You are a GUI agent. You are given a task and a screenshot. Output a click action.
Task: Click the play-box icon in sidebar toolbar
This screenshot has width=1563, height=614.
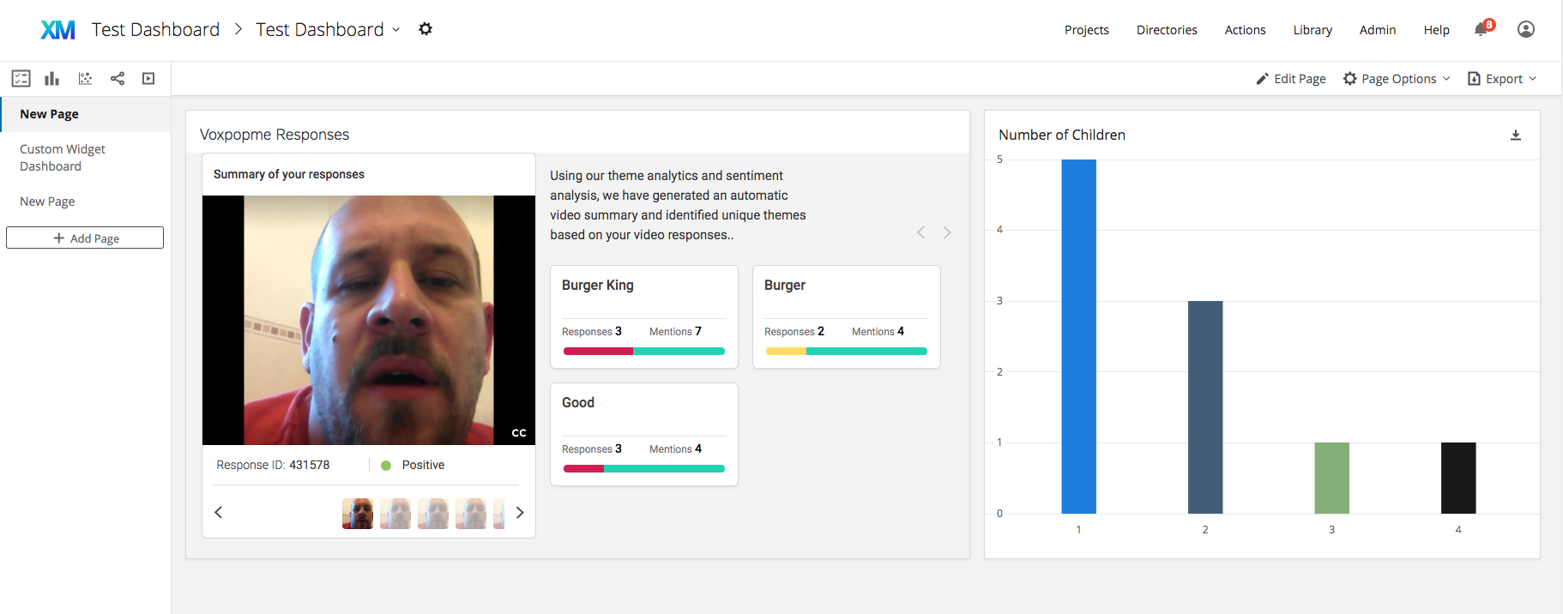tap(148, 79)
